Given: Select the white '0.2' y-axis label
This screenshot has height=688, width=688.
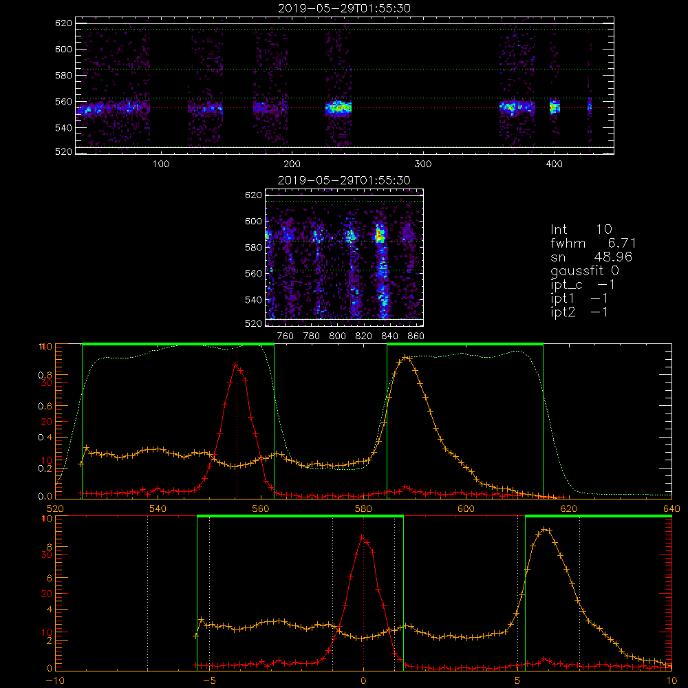Looking at the screenshot, I should click(x=45, y=469).
